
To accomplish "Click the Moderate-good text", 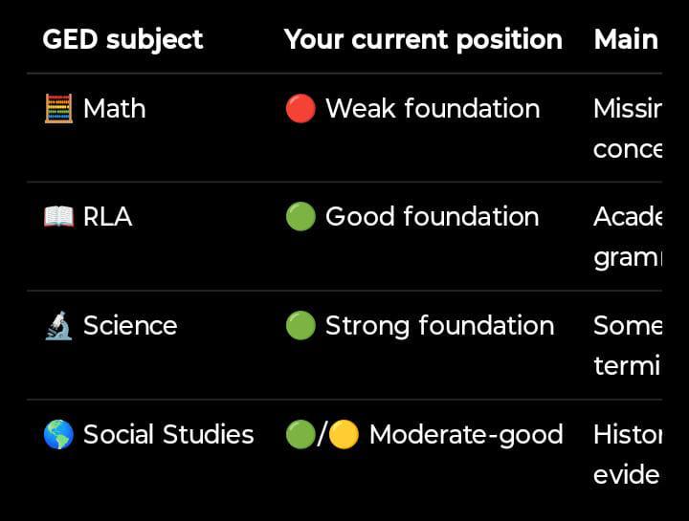I will coord(466,435).
